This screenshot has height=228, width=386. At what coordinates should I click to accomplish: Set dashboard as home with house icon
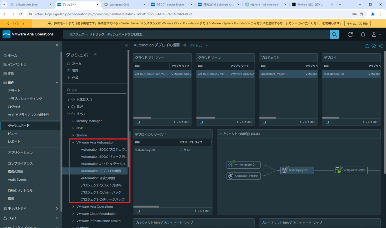point(373,46)
